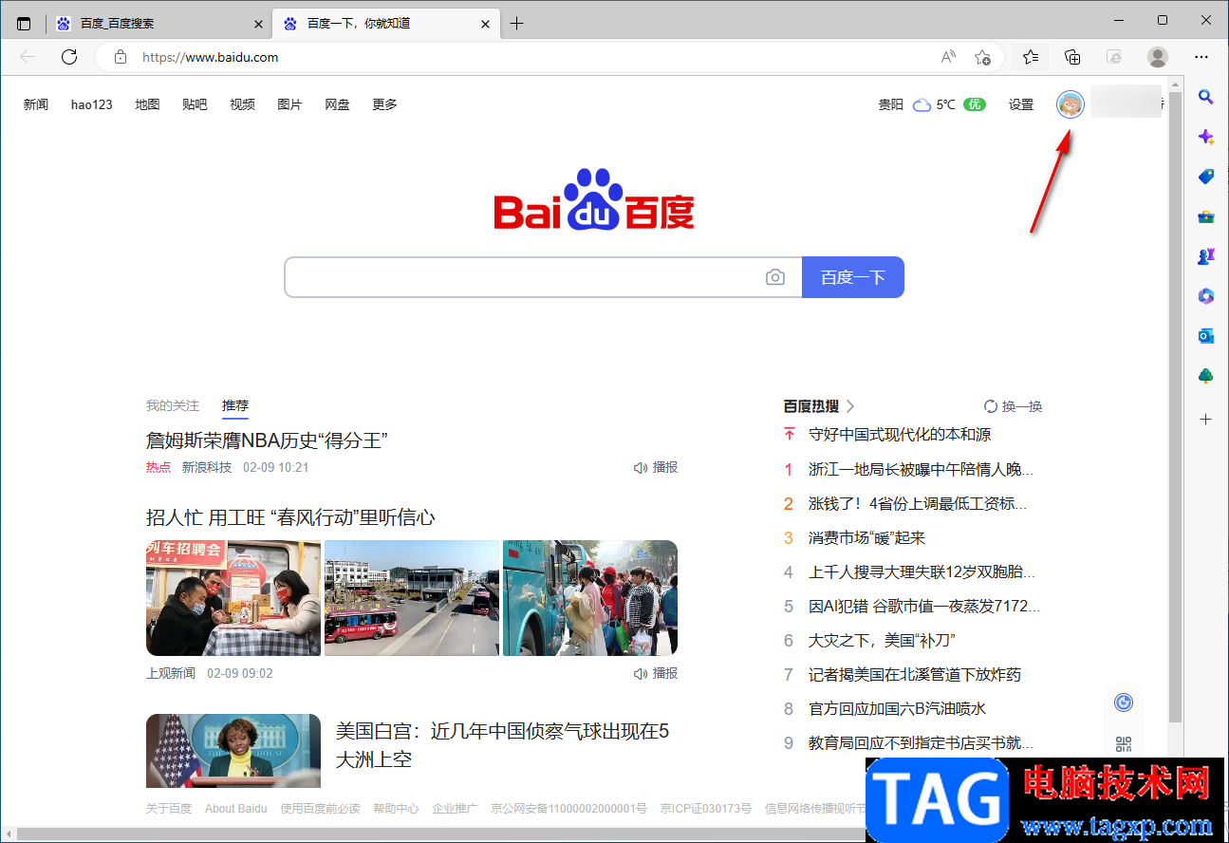Open the 贴吧 nav link
The image size is (1229, 843).
click(x=195, y=104)
